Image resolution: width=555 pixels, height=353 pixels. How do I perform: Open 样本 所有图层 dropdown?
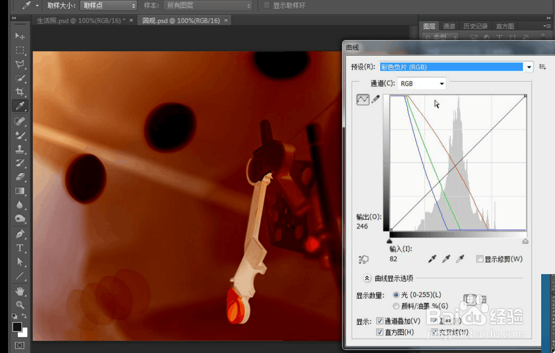pos(208,6)
